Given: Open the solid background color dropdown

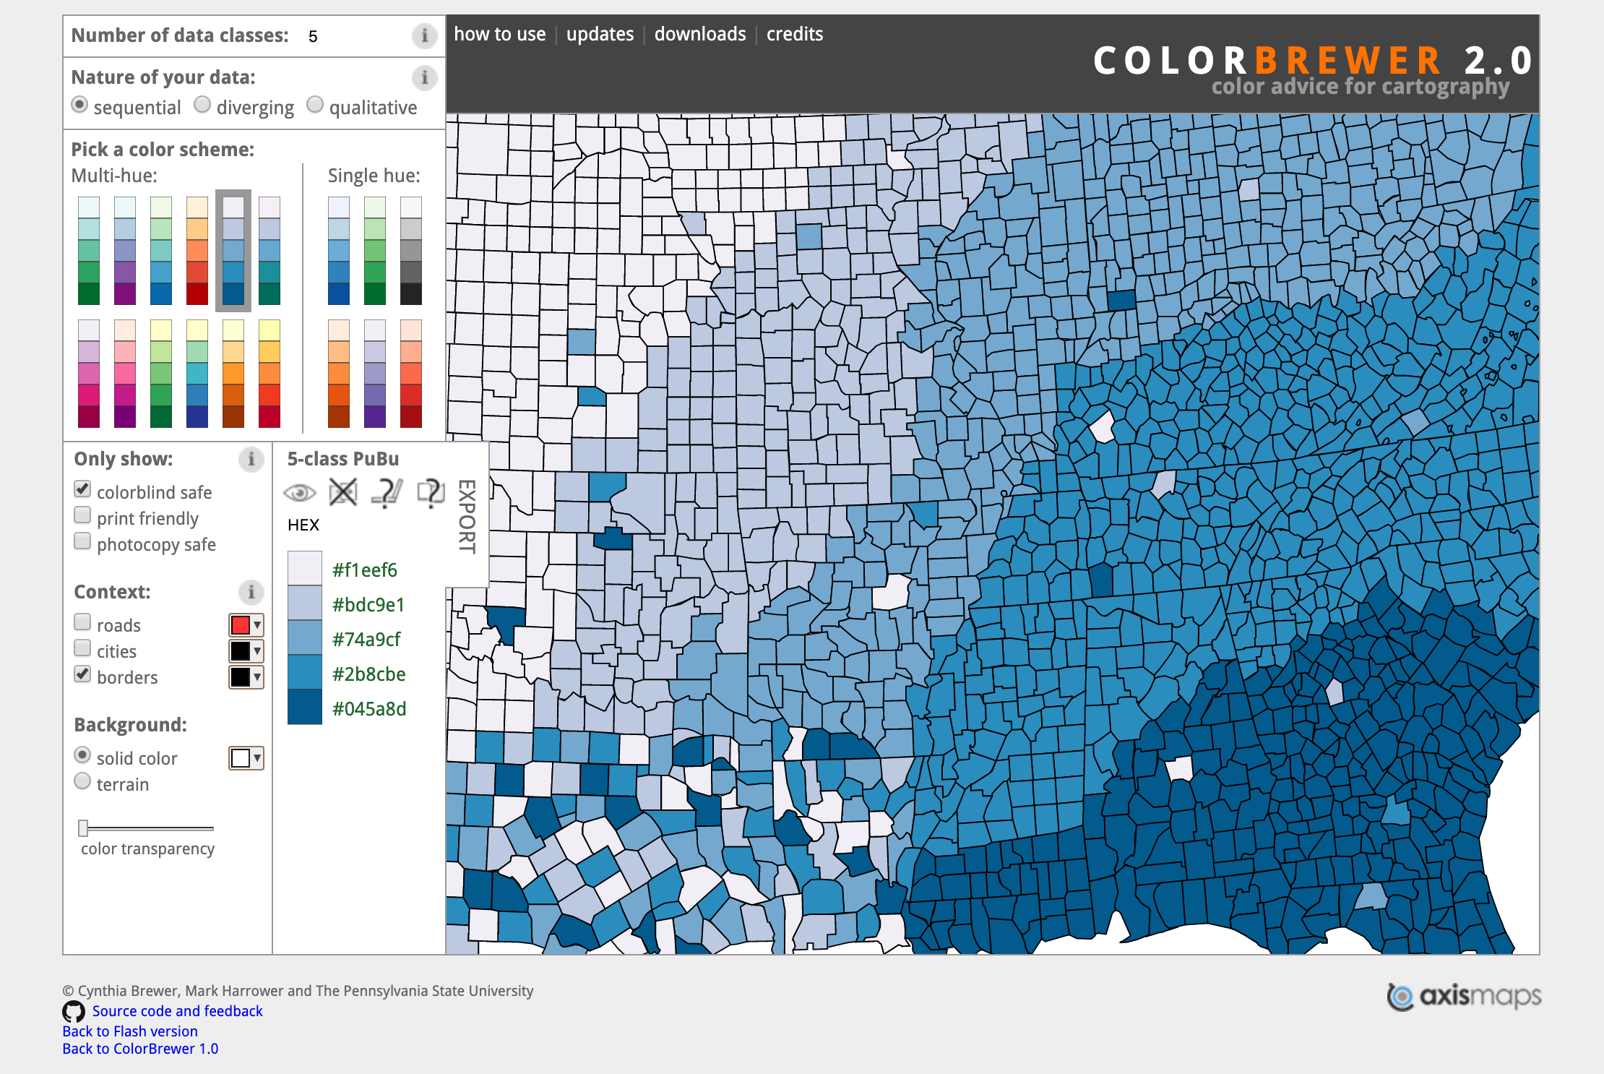Looking at the screenshot, I should tap(246, 758).
